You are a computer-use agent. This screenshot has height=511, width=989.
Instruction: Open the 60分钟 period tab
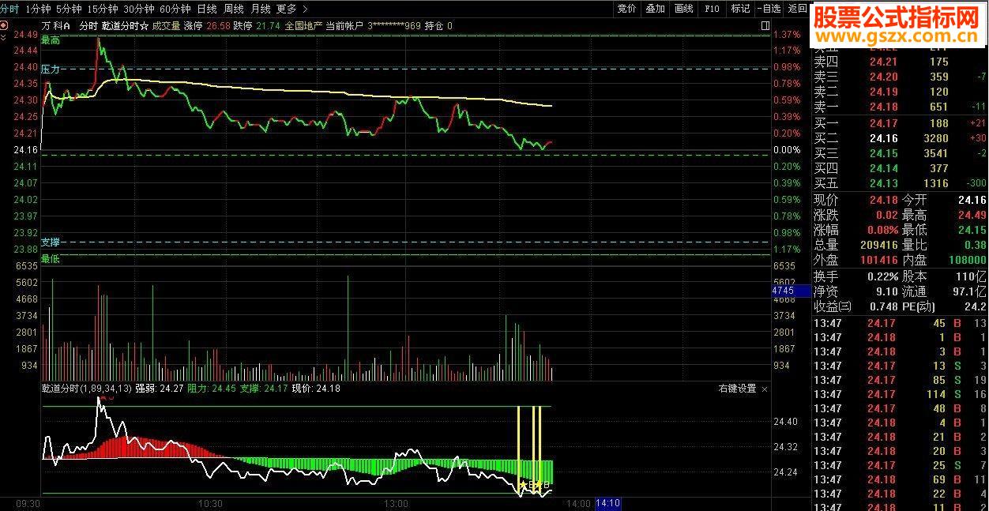pos(175,9)
